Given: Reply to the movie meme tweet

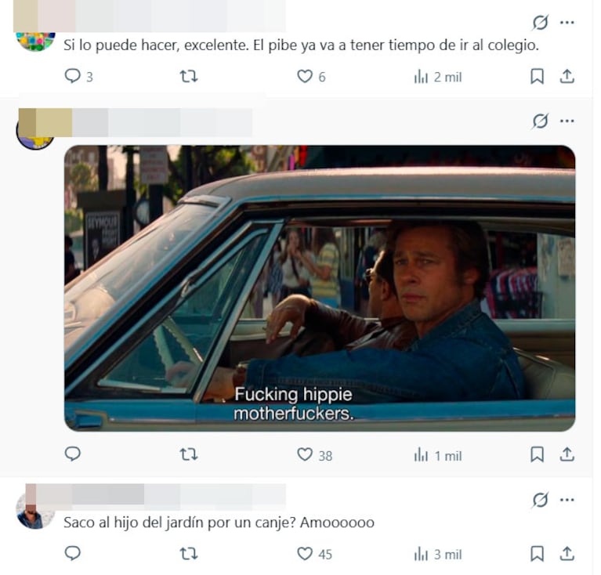Looking at the screenshot, I should pos(72,454).
